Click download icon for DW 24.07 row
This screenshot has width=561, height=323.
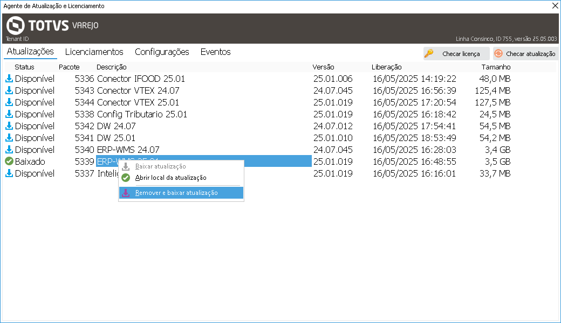[9, 125]
